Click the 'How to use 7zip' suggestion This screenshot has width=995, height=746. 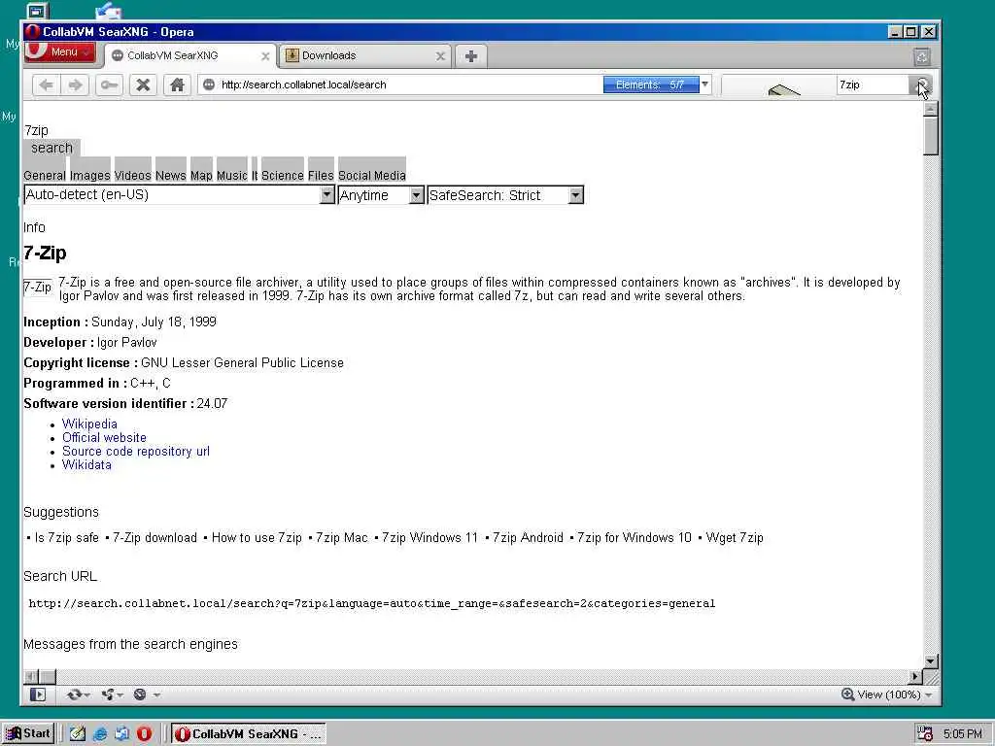257,537
